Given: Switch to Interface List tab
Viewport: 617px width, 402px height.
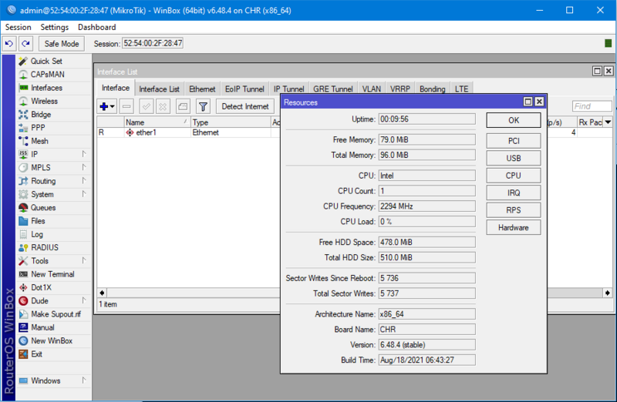Looking at the screenshot, I should [159, 89].
